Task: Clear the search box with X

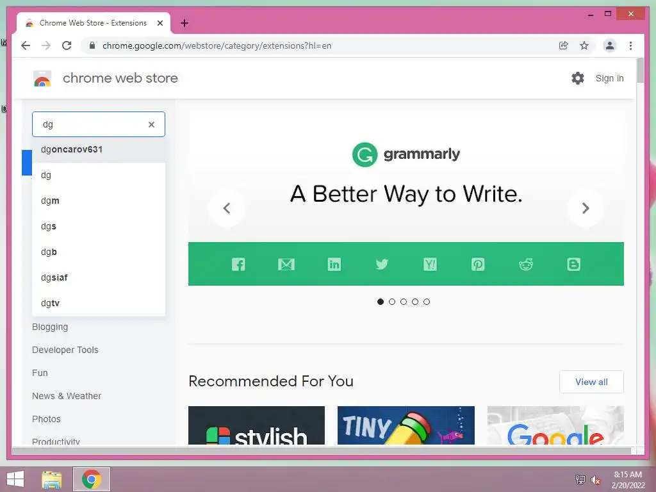Action: (x=151, y=124)
